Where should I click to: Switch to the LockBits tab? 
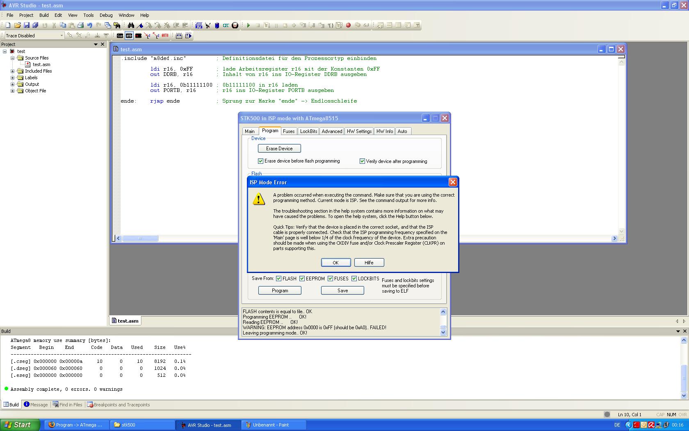tap(308, 131)
